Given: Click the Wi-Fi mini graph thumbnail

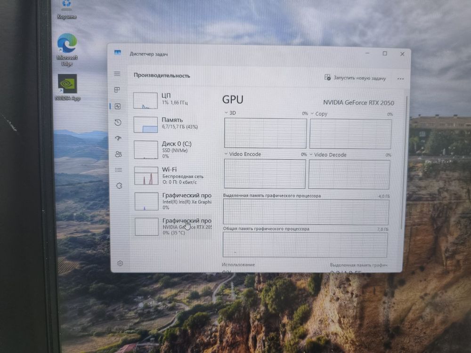Looking at the screenshot, I should tap(146, 176).
